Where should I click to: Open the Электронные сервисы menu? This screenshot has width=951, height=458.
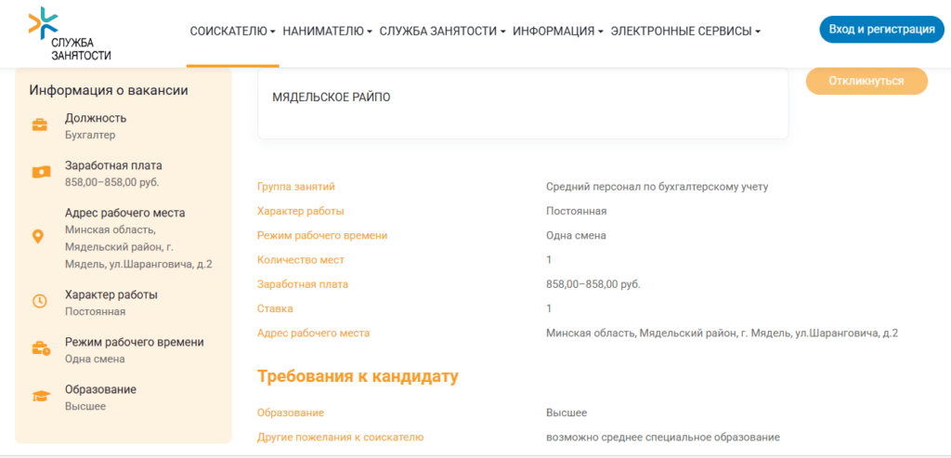point(685,31)
